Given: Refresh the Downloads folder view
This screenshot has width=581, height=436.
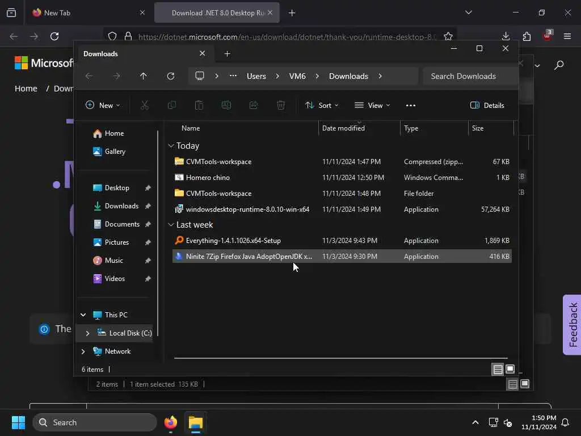Looking at the screenshot, I should tap(170, 76).
